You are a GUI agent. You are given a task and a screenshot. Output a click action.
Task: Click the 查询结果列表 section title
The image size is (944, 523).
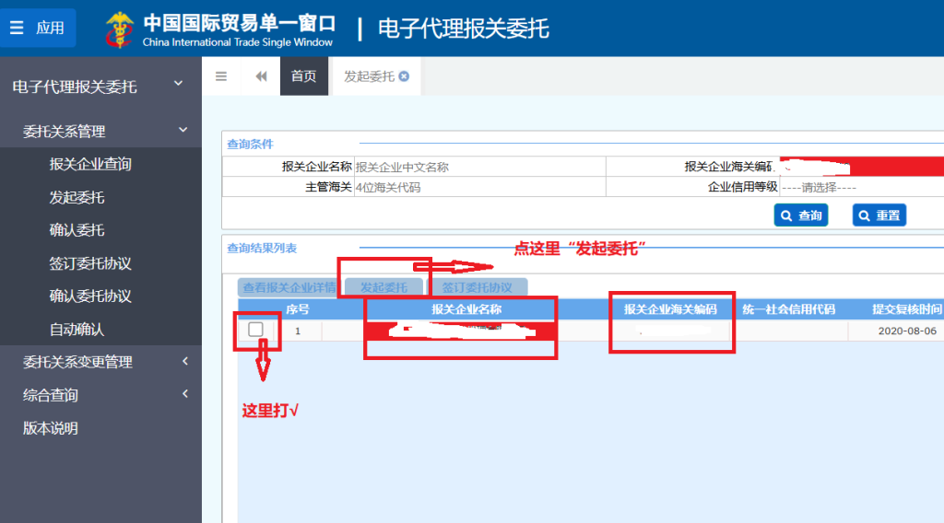click(262, 248)
